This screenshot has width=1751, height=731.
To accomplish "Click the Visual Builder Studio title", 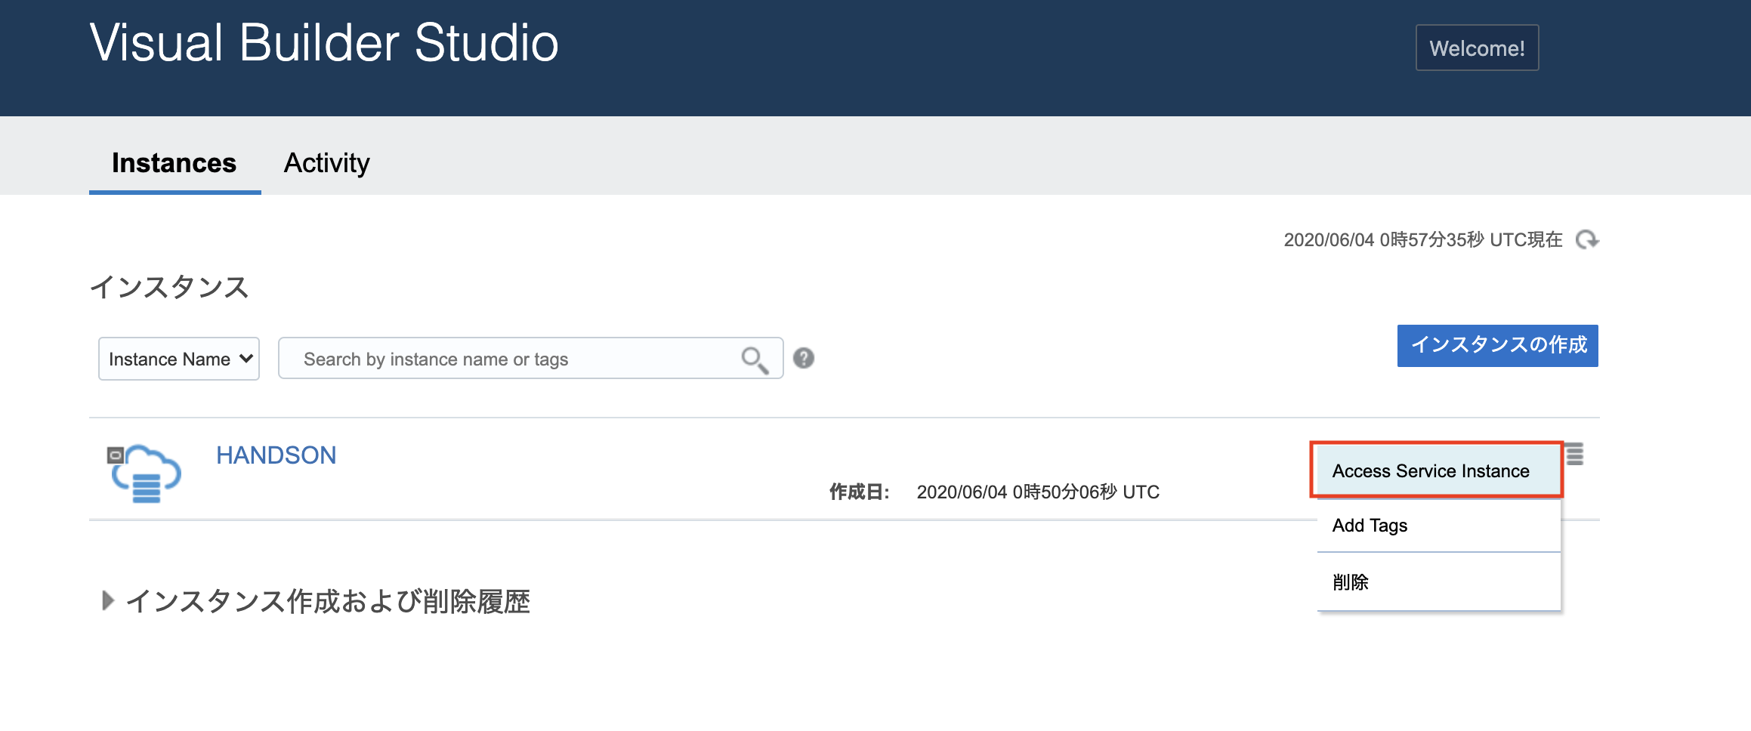I will 324,43.
